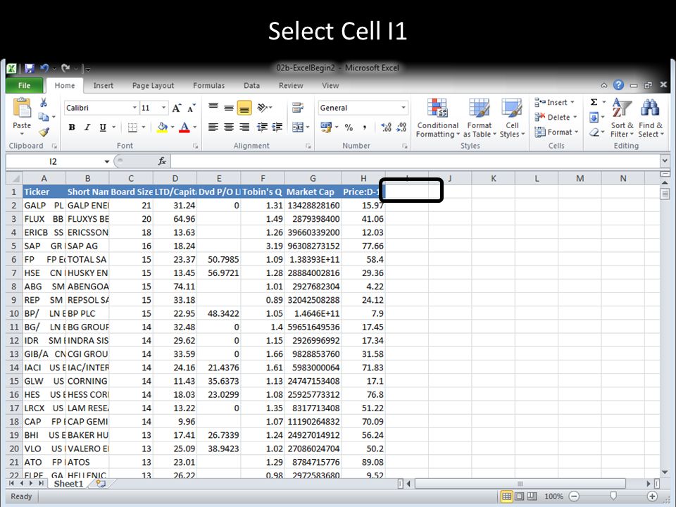Open Sort & Filter menu
This screenshot has height=507, width=676.
(622, 118)
